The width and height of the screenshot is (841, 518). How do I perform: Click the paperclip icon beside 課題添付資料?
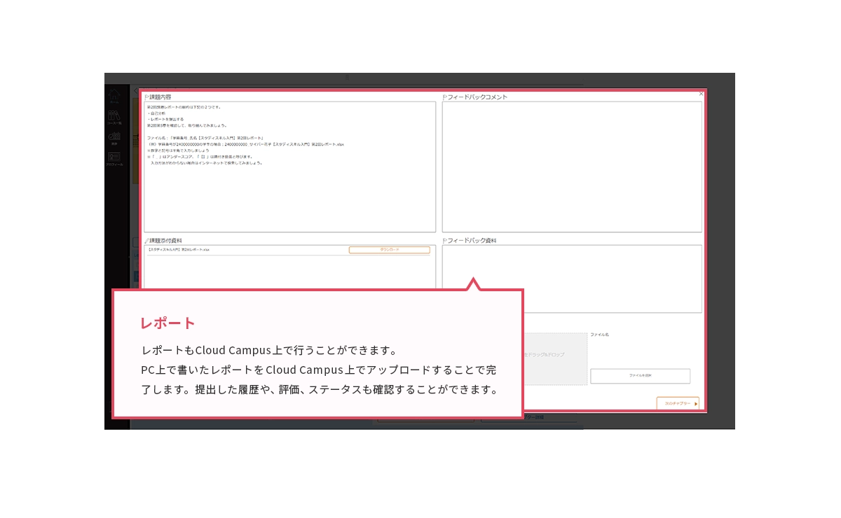(x=146, y=241)
